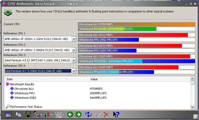Viewport: 199px width, 120px height.
Task: Click the scroll up arrow of results list
Action: (193, 79)
